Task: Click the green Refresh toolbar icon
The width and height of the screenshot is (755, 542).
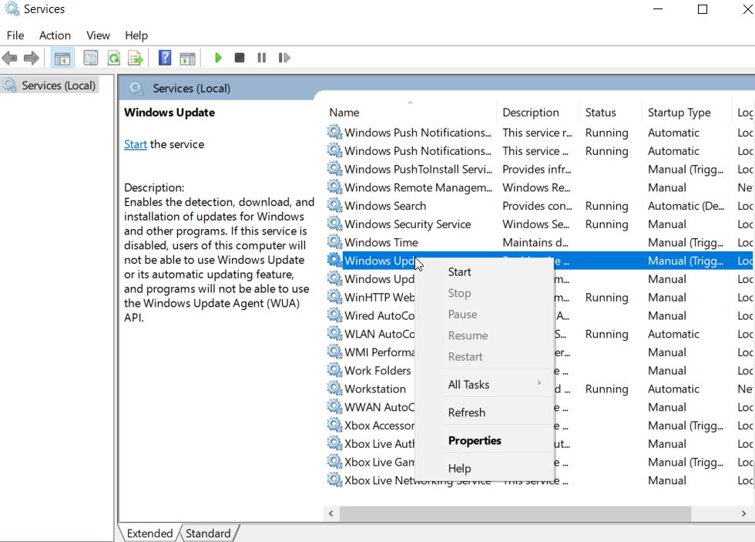Action: [x=114, y=59]
